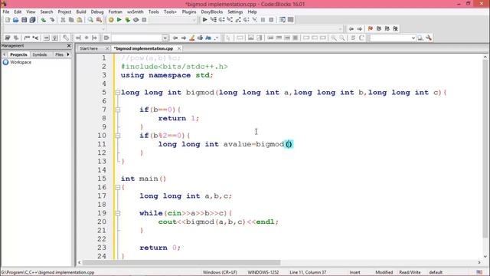Click the Paste clipboard icon

click(80, 20)
